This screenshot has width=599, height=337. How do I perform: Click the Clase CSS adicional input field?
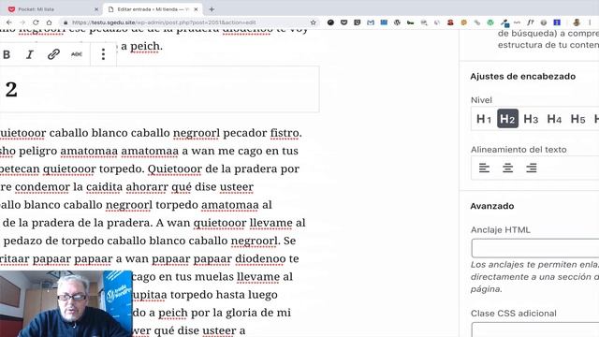click(x=535, y=330)
